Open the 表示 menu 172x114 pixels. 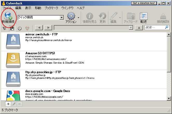28,8
